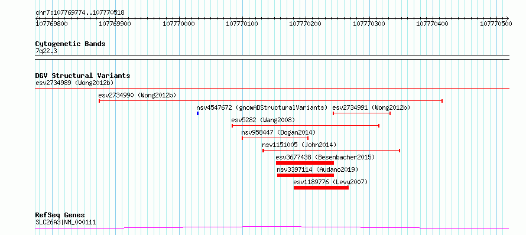This screenshot has width=526, height=235.
Task: Open the nsv1151005 (John2014) label
Action: (299, 145)
